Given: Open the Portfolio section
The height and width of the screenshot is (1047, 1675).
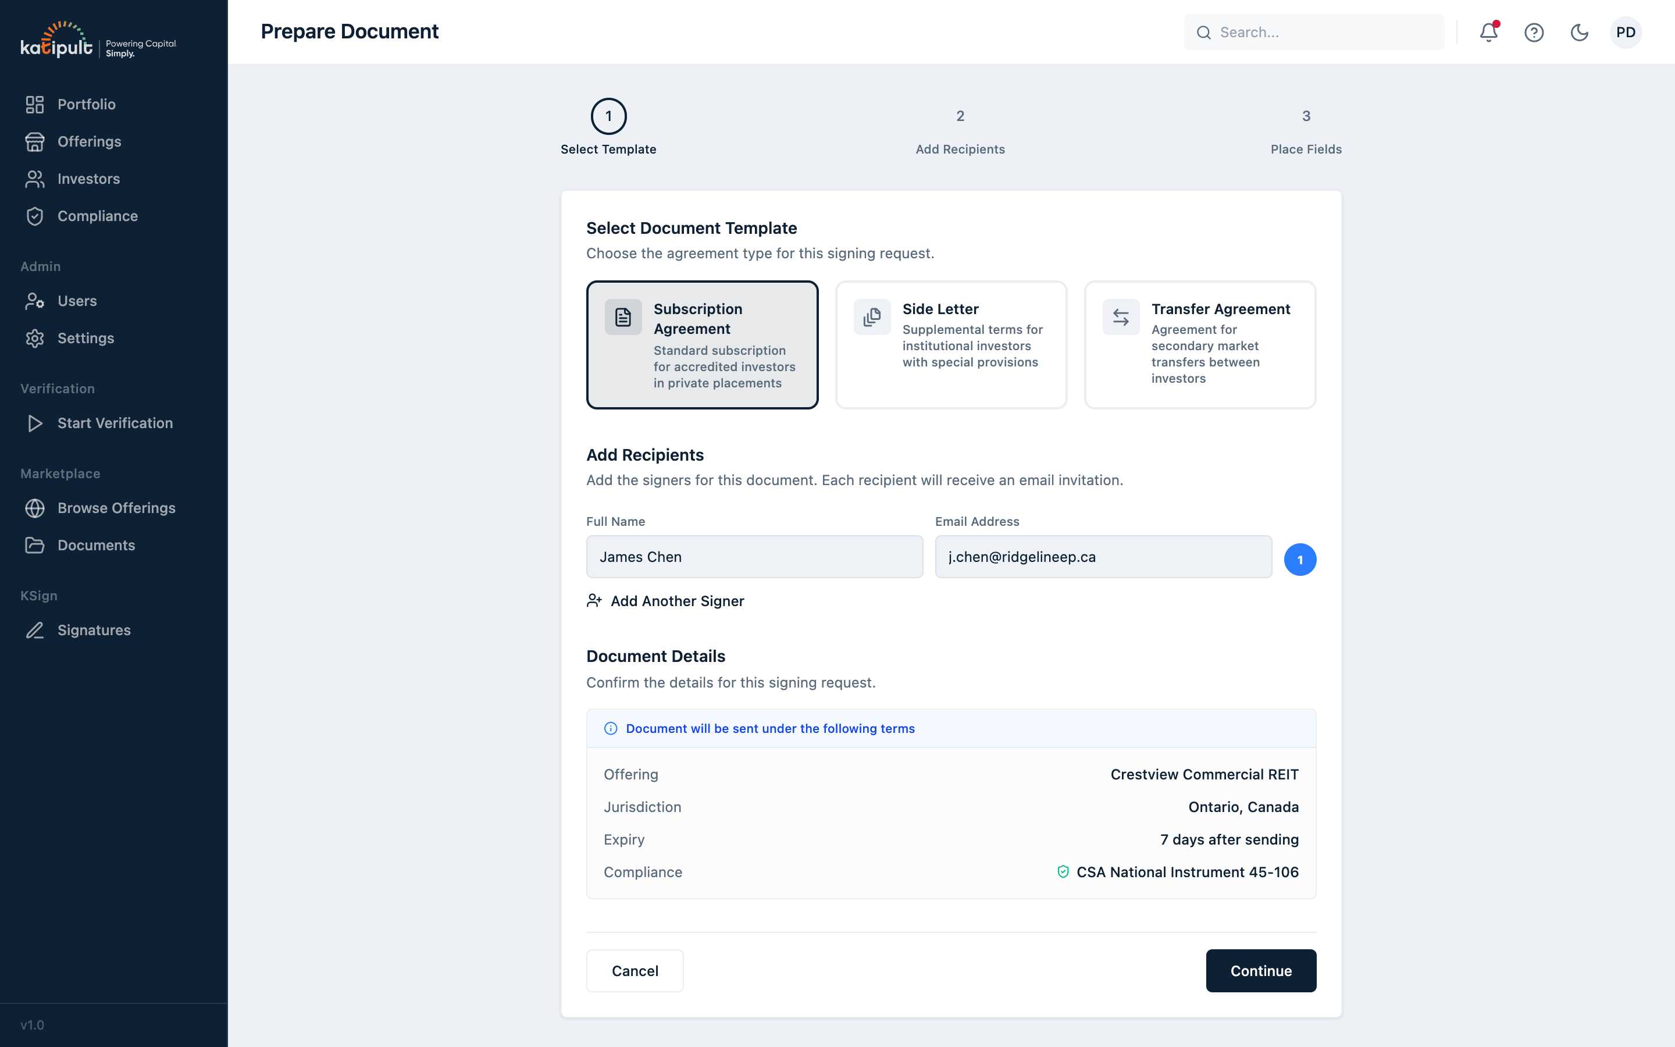Looking at the screenshot, I should coord(87,104).
